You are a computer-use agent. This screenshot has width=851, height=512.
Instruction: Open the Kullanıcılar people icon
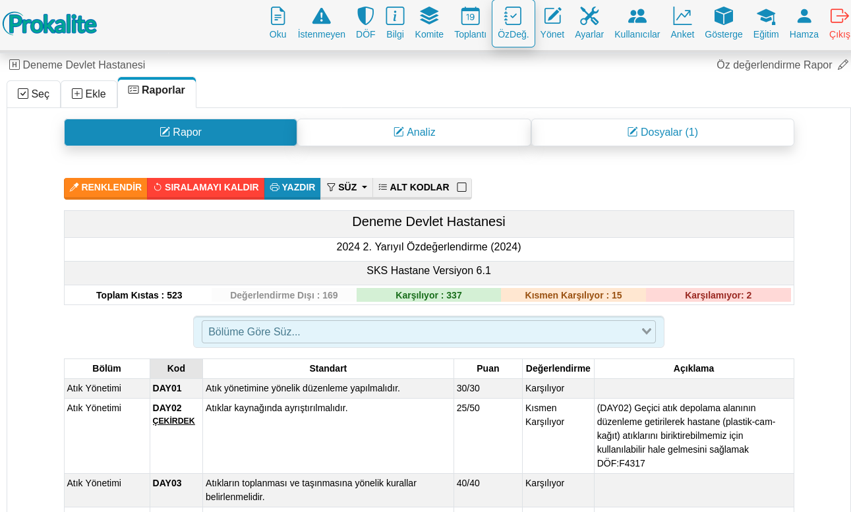637,16
